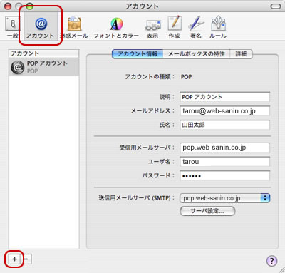Open the 作成 composing preferences icon
The width and height of the screenshot is (285, 273).
pos(175,27)
